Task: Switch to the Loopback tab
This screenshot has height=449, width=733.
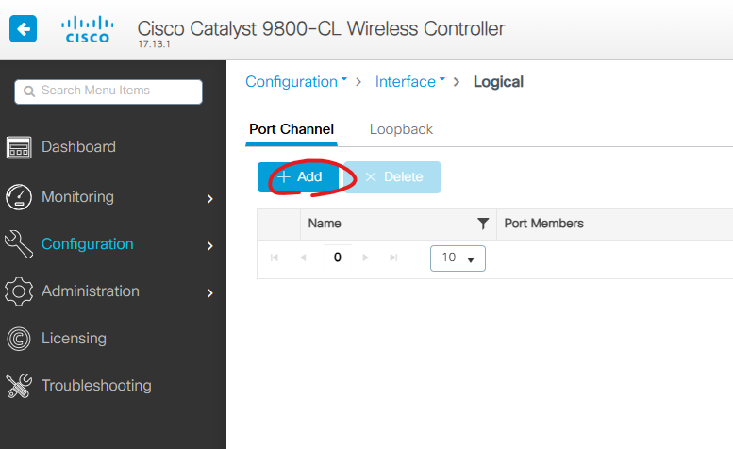Action: click(x=401, y=129)
